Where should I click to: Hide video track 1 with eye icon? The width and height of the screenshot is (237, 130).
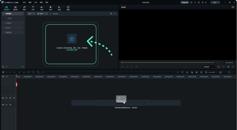[14, 98]
